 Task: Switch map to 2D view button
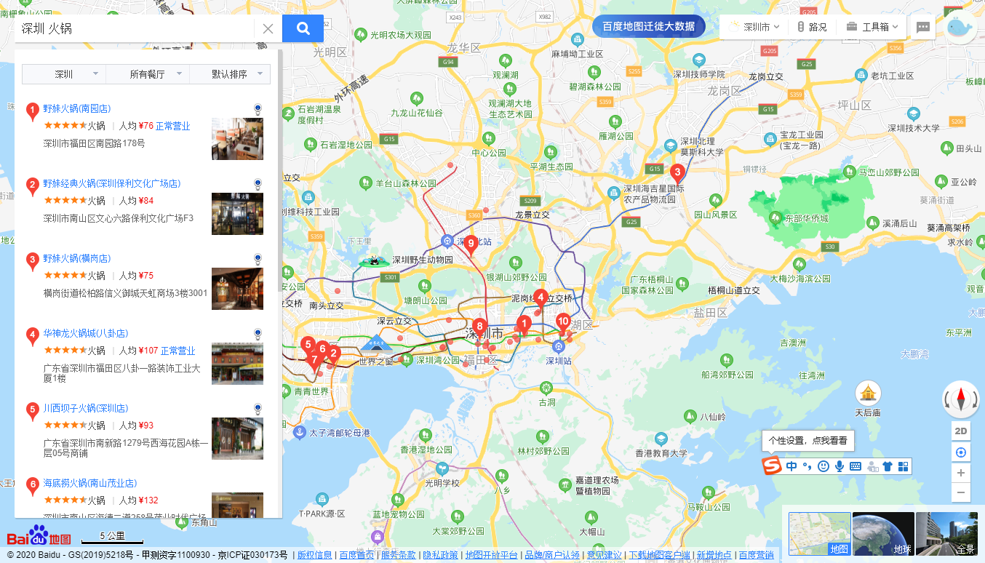click(x=961, y=431)
